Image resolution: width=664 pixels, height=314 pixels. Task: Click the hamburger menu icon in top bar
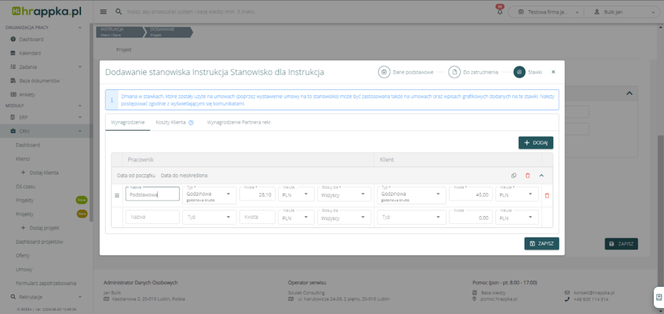tap(104, 12)
